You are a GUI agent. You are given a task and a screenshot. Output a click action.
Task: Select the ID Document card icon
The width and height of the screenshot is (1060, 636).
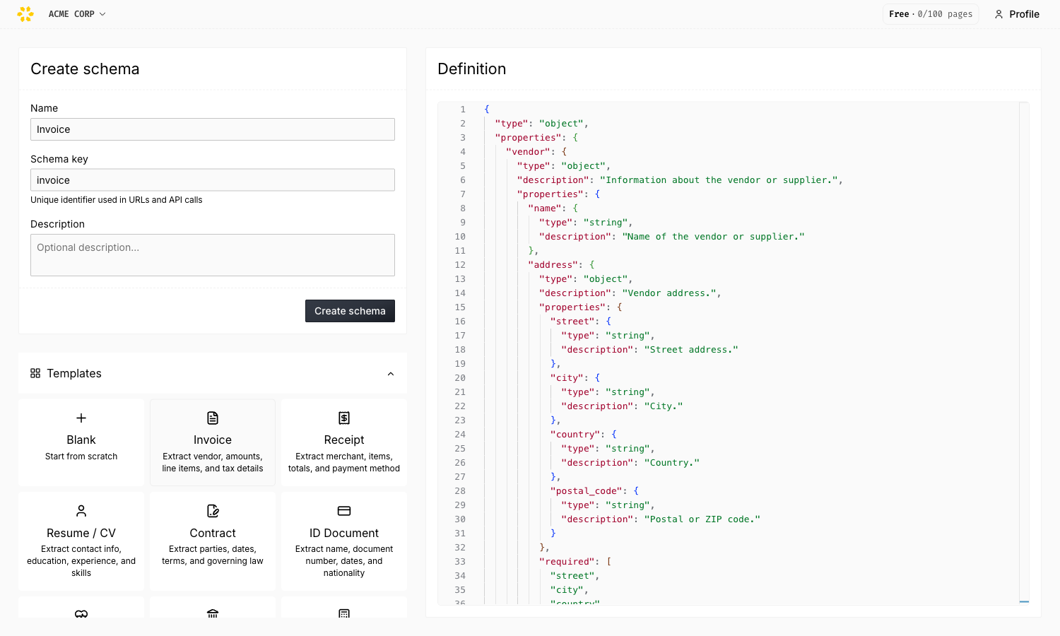pos(344,511)
